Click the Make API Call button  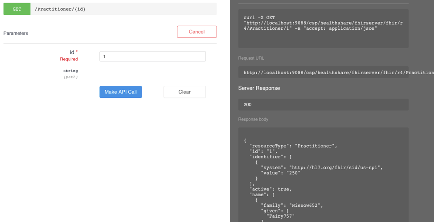[120, 92]
